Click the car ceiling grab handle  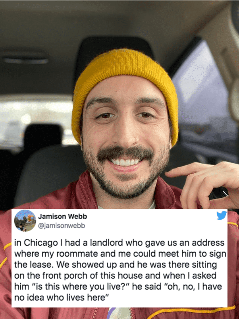(25, 59)
